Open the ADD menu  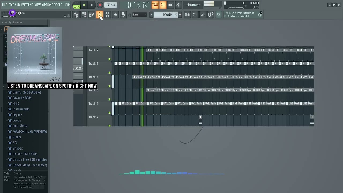17,5
